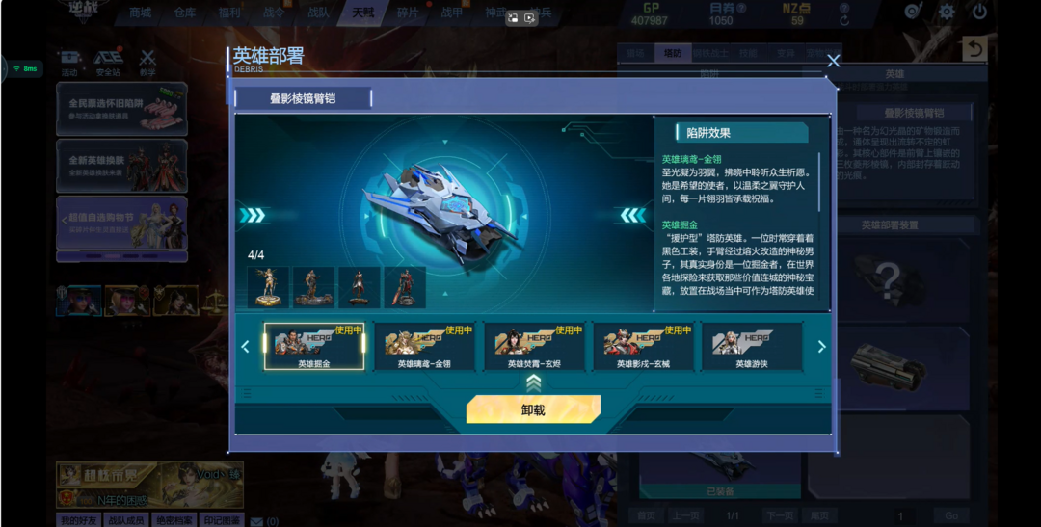The width and height of the screenshot is (1041, 527).
Task: Click the 活动 icon
Action: coord(69,63)
